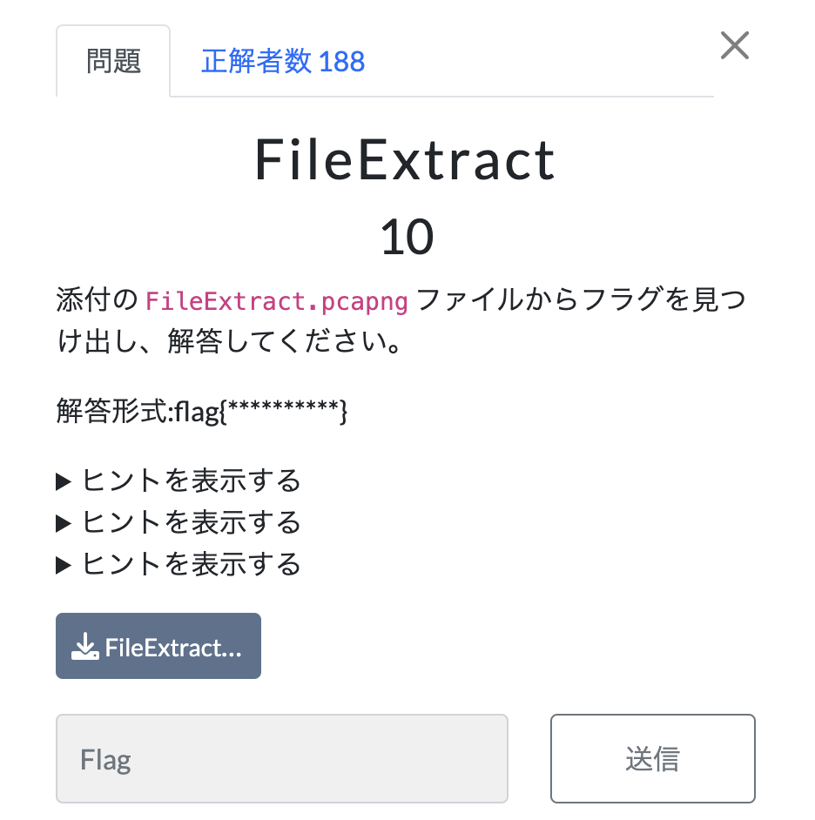Switch to the 問題 tab
The width and height of the screenshot is (815, 820).
112,60
